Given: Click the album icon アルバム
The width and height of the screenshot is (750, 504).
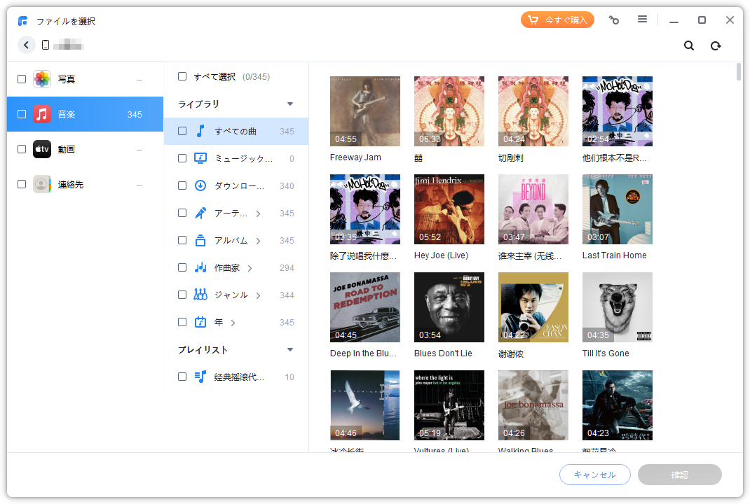Looking at the screenshot, I should pyautogui.click(x=200, y=240).
